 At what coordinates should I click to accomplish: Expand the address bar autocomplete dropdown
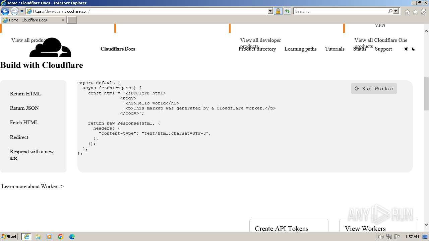point(270,11)
